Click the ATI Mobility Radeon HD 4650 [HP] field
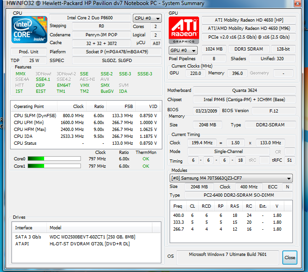This screenshot has width=308, height=272. (249, 20)
